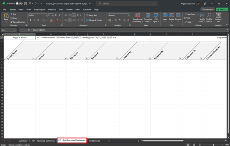Select entire column D header

(103, 34)
